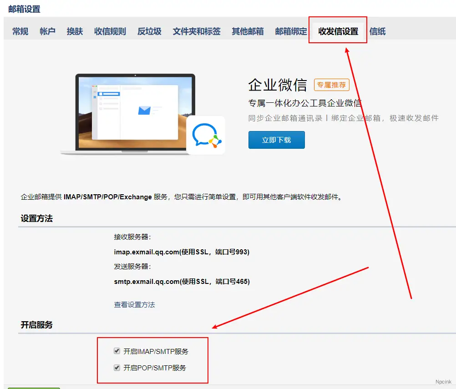Click the smtp.exmail.qq.com server address text
456x389 pixels.
pyautogui.click(x=182, y=282)
